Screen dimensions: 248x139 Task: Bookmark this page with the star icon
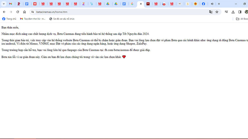click(217, 12)
